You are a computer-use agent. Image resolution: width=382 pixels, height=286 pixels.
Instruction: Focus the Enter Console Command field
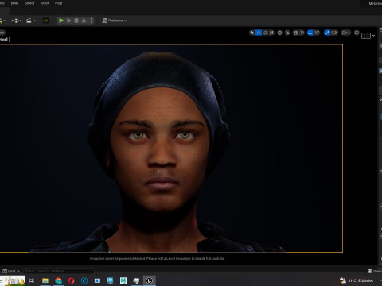point(58,271)
